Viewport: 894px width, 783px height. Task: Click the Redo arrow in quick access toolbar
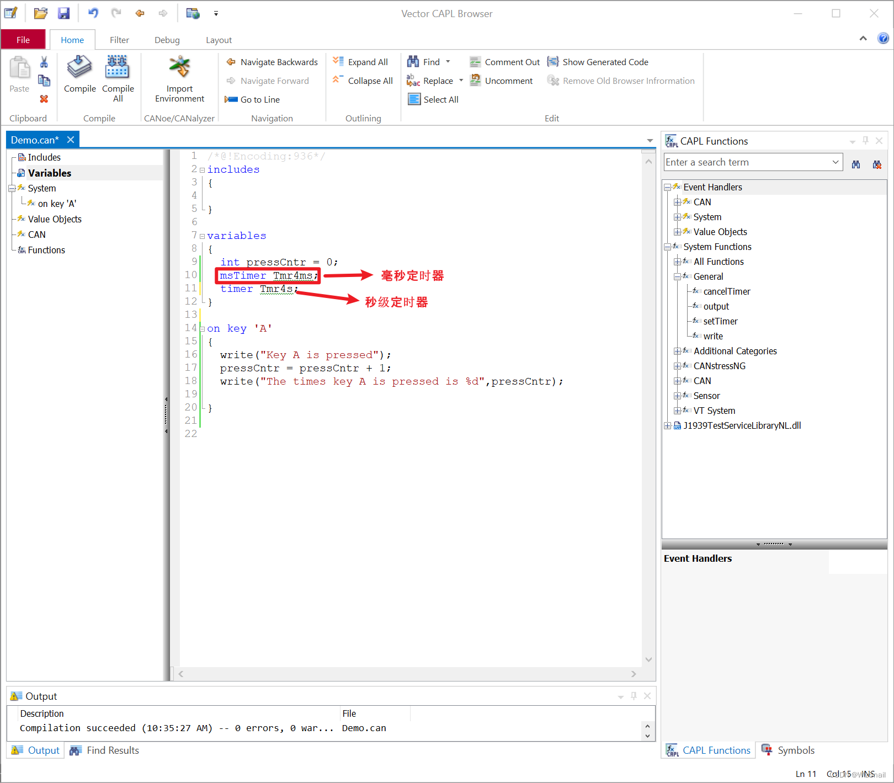click(x=116, y=13)
